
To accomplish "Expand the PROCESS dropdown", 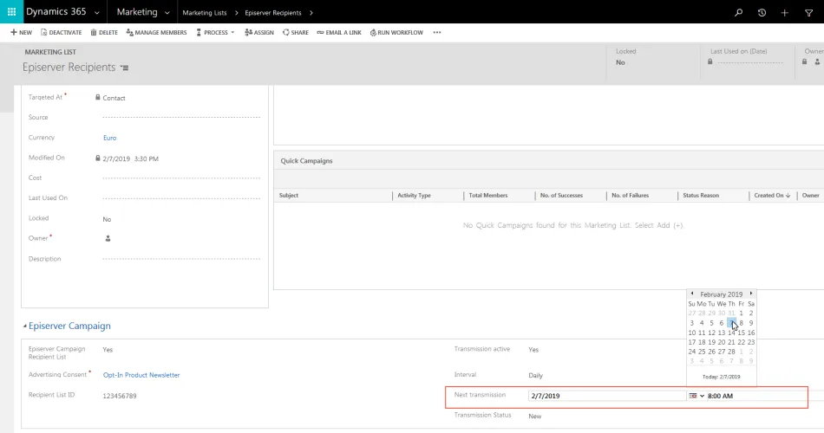I will (215, 33).
